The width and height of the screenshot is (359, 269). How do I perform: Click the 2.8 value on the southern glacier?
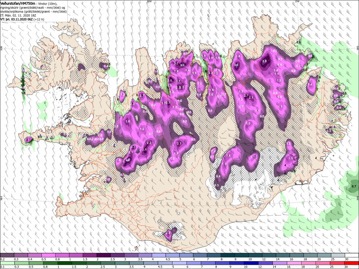coord(168,233)
